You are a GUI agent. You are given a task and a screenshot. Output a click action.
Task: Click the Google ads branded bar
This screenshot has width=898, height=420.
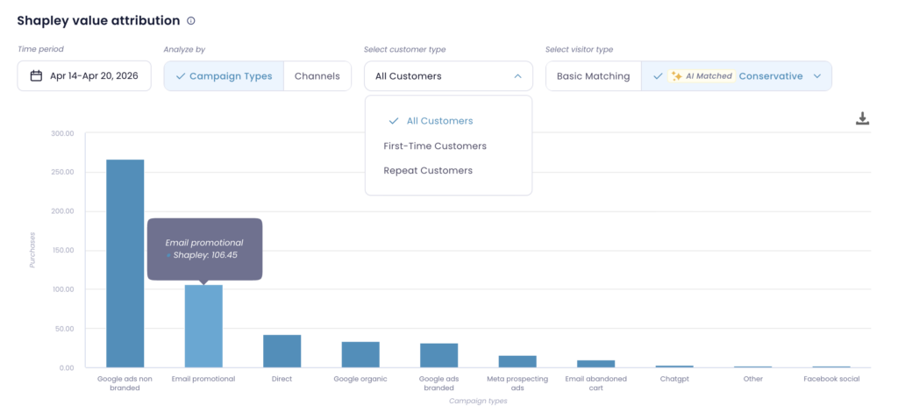pos(438,355)
